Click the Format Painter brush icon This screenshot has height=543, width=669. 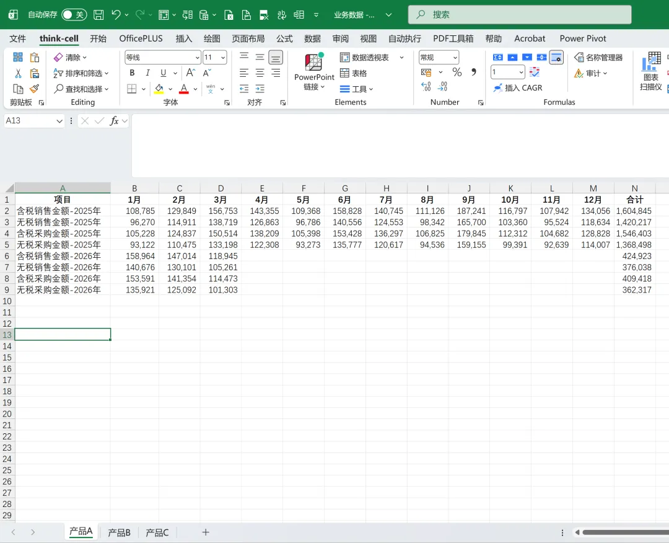pyautogui.click(x=35, y=89)
